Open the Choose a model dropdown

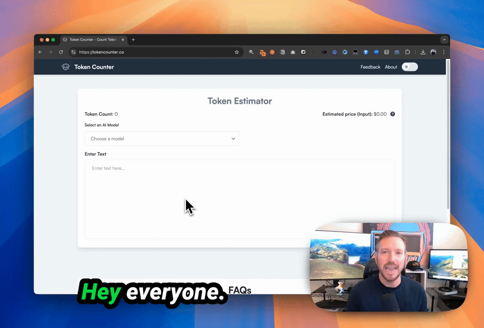point(162,138)
